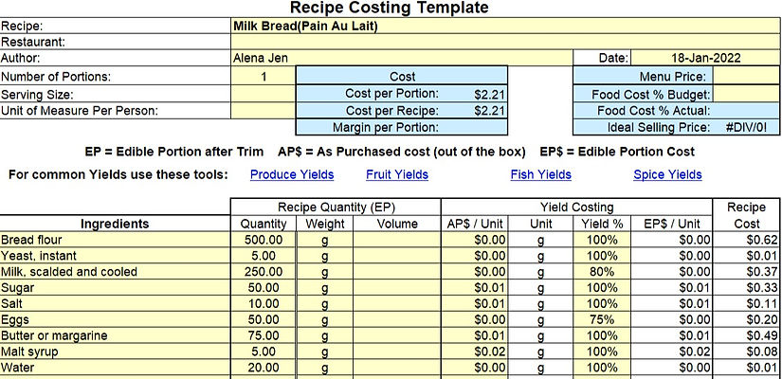Screen dimensions: 782x379
Task: Select the Milk yield percentage 80% cell
Action: [603, 272]
